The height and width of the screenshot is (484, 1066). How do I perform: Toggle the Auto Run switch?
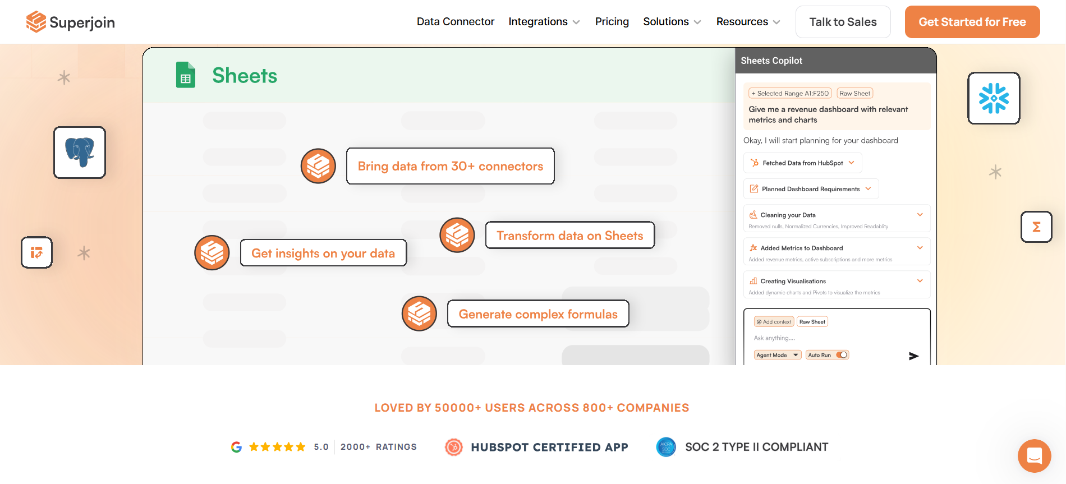842,355
